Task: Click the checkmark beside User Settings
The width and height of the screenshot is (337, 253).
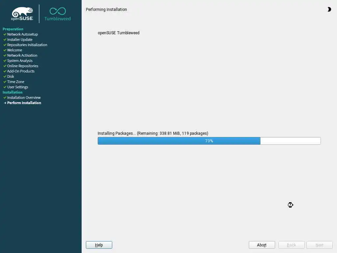Action: (5, 87)
